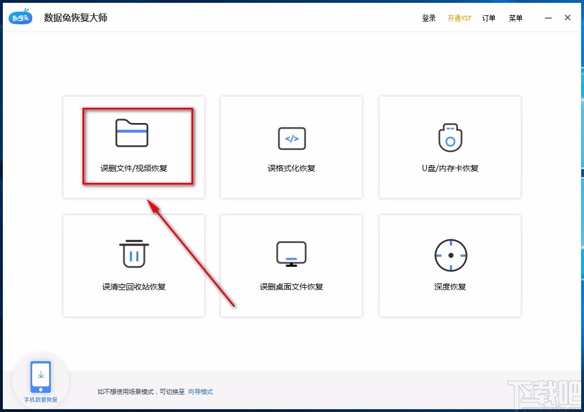
Task: Select the 误格式化恢复 label
Action: [x=291, y=168]
